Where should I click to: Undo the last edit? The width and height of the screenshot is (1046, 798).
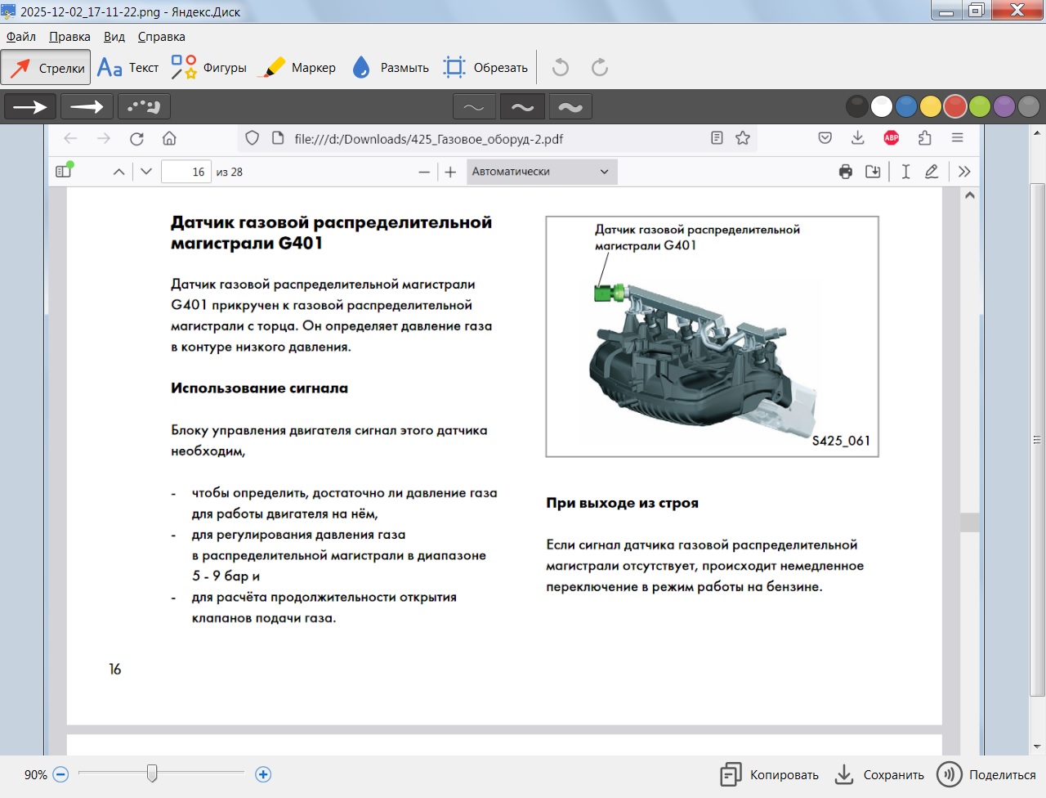pyautogui.click(x=561, y=68)
